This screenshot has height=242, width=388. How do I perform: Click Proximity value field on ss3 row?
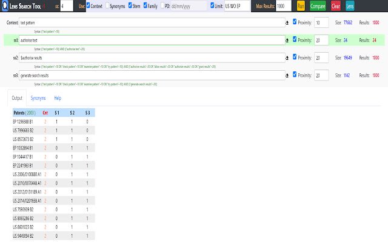point(321,75)
